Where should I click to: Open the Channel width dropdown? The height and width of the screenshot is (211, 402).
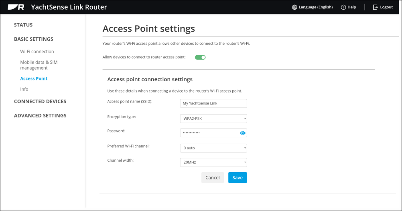click(x=213, y=162)
